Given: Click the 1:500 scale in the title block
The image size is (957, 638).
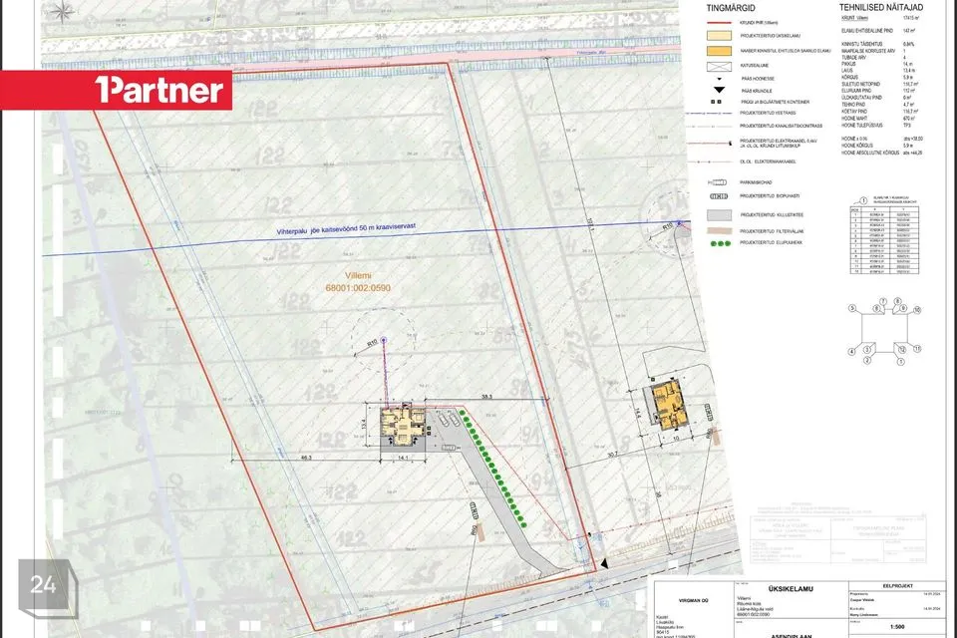Looking at the screenshot, I should (897, 626).
